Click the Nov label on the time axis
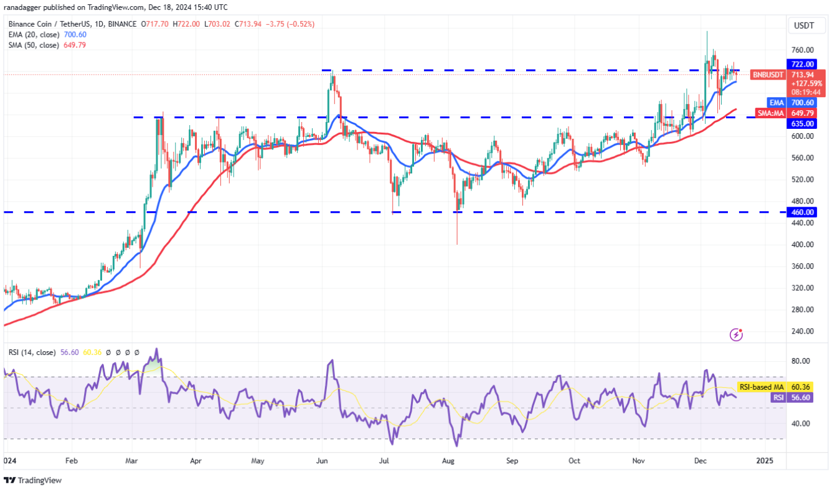This screenshot has width=830, height=490. 638,461
